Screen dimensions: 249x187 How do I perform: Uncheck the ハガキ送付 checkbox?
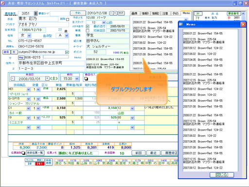[88, 26]
